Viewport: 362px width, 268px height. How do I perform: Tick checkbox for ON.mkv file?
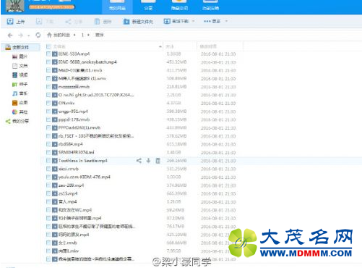click(48, 103)
